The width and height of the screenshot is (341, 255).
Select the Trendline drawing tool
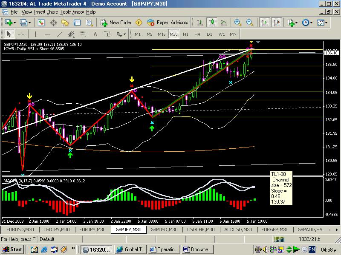click(x=60, y=34)
